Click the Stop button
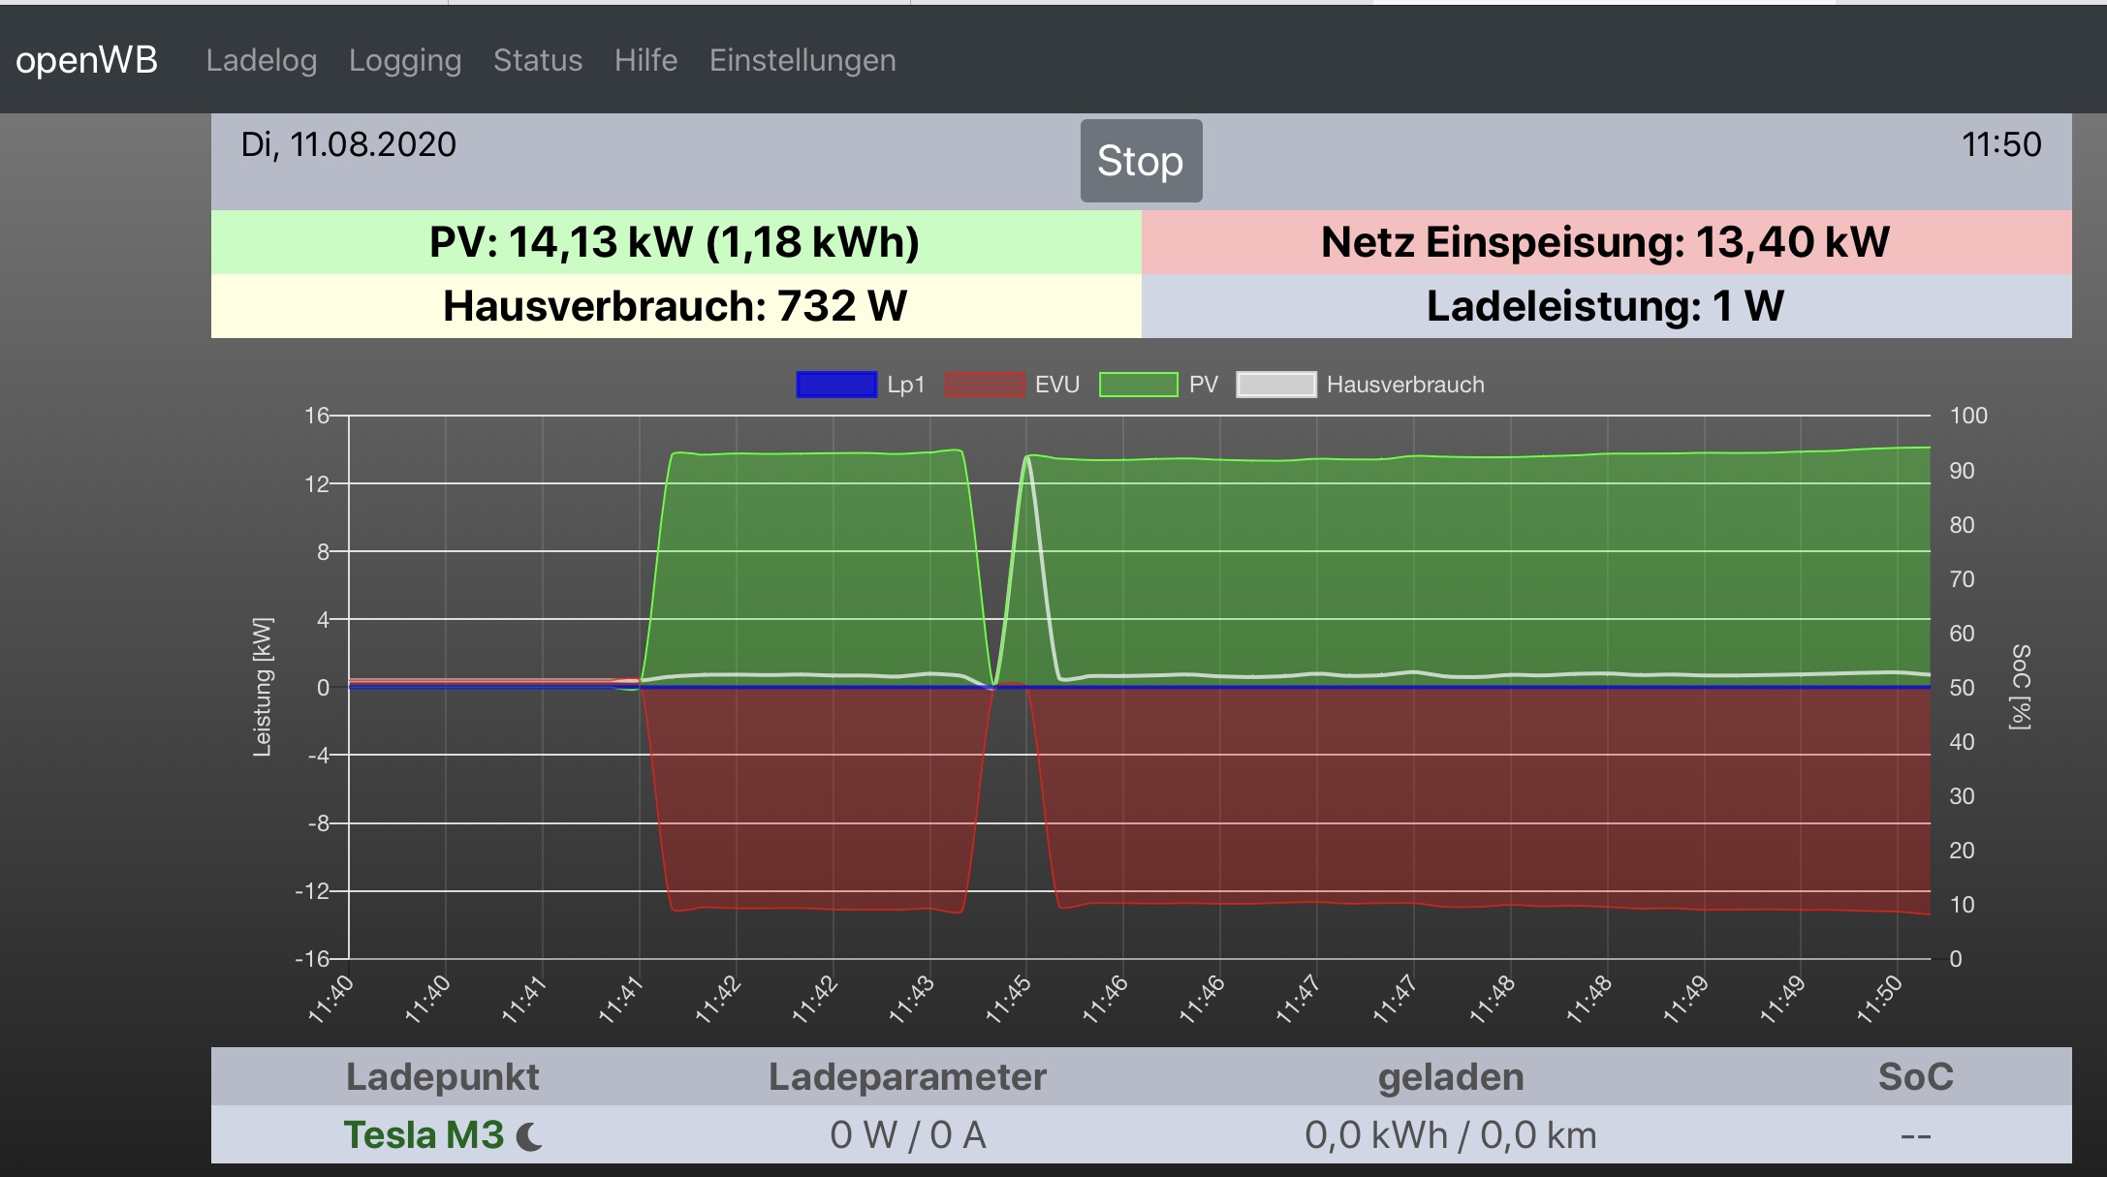This screenshot has width=2107, height=1177. 1141,161
